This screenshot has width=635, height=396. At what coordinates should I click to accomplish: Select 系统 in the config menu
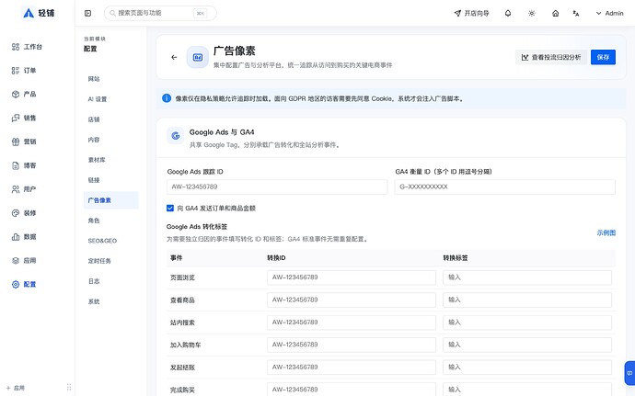click(x=111, y=301)
